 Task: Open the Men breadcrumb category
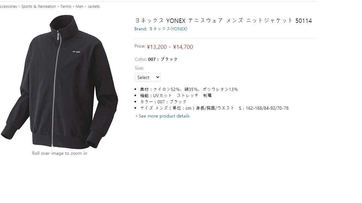pyautogui.click(x=80, y=7)
